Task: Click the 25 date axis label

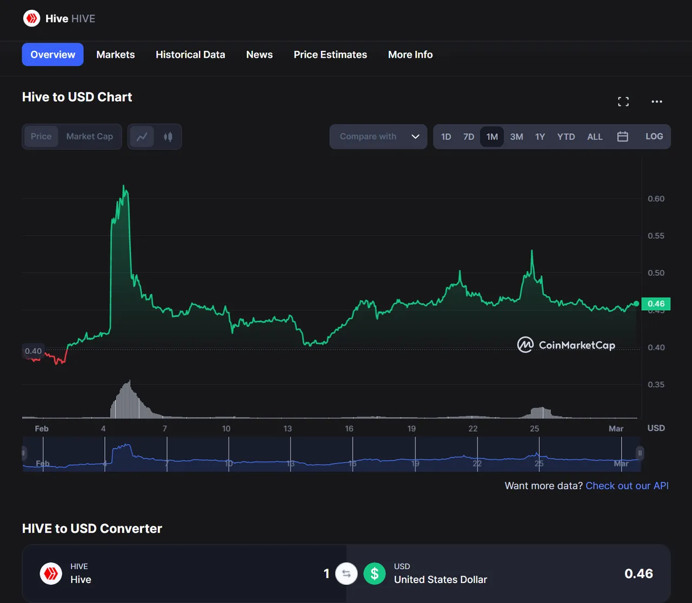Action: [534, 428]
